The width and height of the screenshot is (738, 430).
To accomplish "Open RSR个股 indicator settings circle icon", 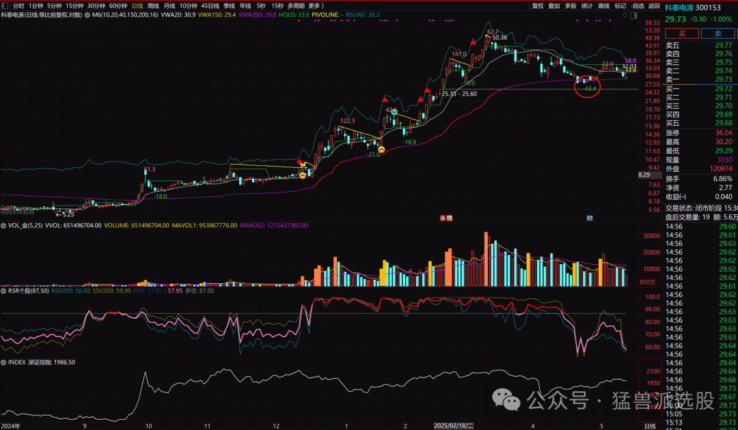I will point(4,291).
